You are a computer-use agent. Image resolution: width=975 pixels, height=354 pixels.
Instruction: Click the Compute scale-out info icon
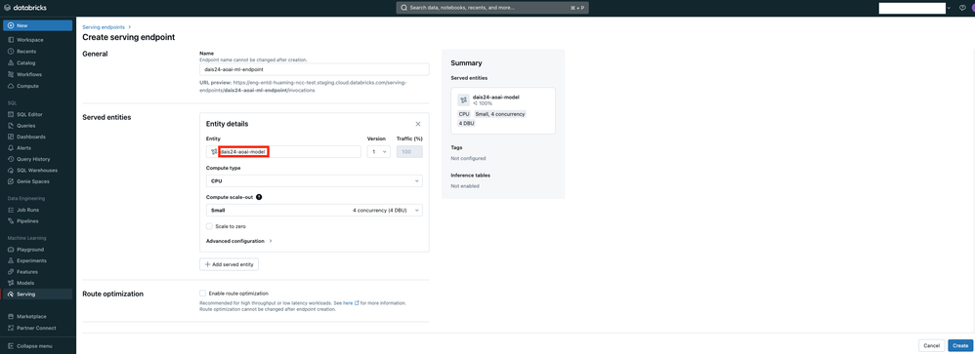coord(259,197)
